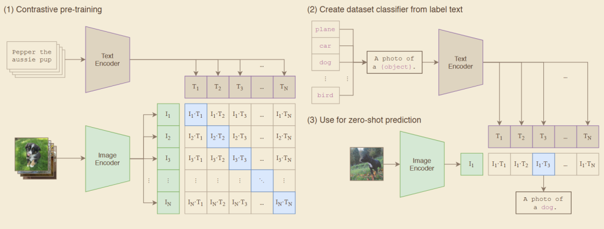Click the 'A photo of a {object}.' template box
The height and width of the screenshot is (229, 604).
[x=394, y=62]
